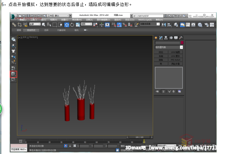Select the Select and Move tool
Screen dimensions: 230x154
(67, 24)
